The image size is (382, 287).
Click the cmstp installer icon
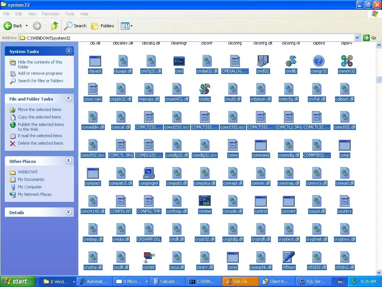pyautogui.click(x=204, y=89)
